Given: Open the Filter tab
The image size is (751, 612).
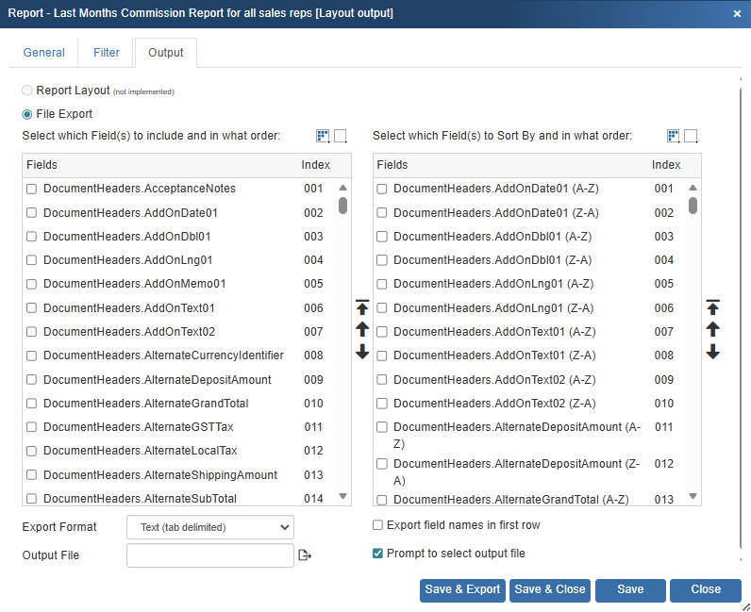Looking at the screenshot, I should (107, 53).
